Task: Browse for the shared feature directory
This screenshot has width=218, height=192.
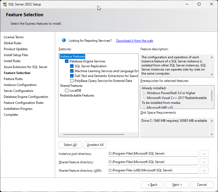Action: pos(204,162)
